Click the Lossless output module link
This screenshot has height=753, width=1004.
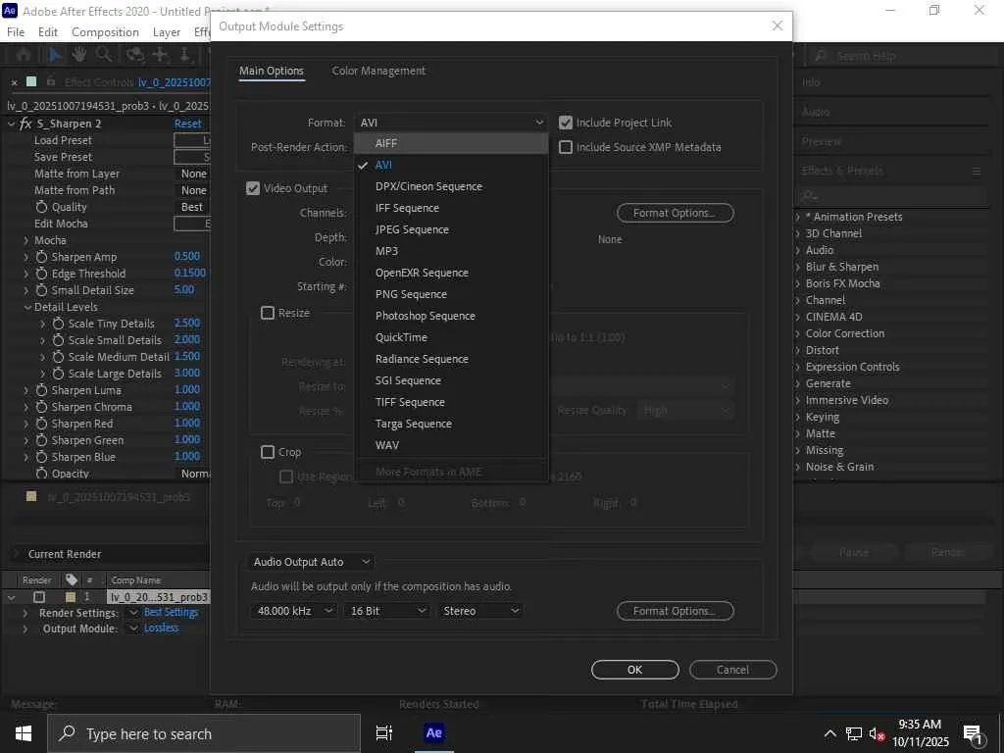[x=161, y=628]
